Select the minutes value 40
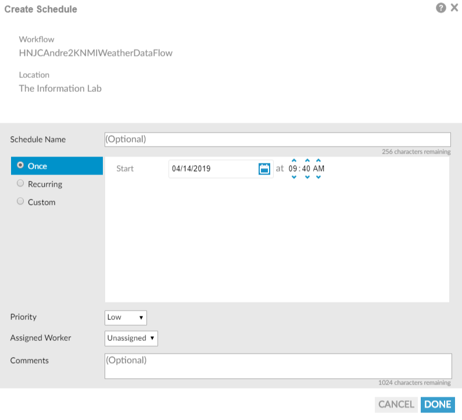 tap(306, 169)
